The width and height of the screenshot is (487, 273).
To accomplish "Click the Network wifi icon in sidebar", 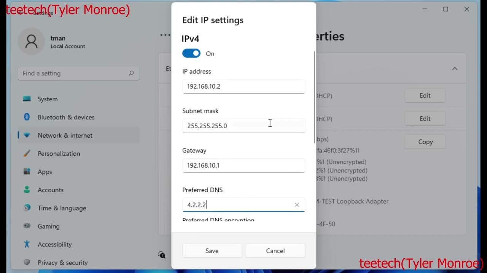I will [27, 135].
